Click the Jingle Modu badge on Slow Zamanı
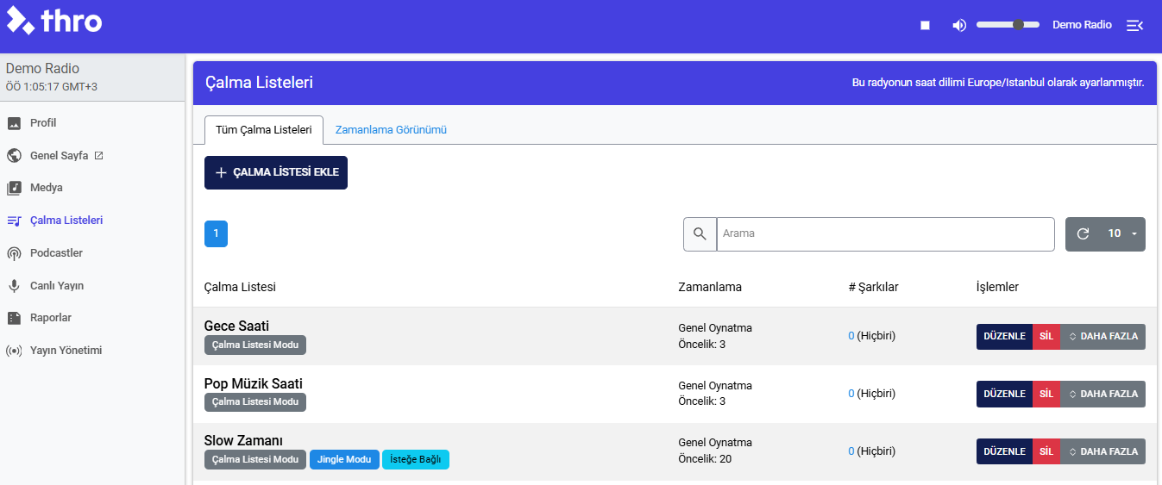The image size is (1162, 485). click(x=344, y=460)
